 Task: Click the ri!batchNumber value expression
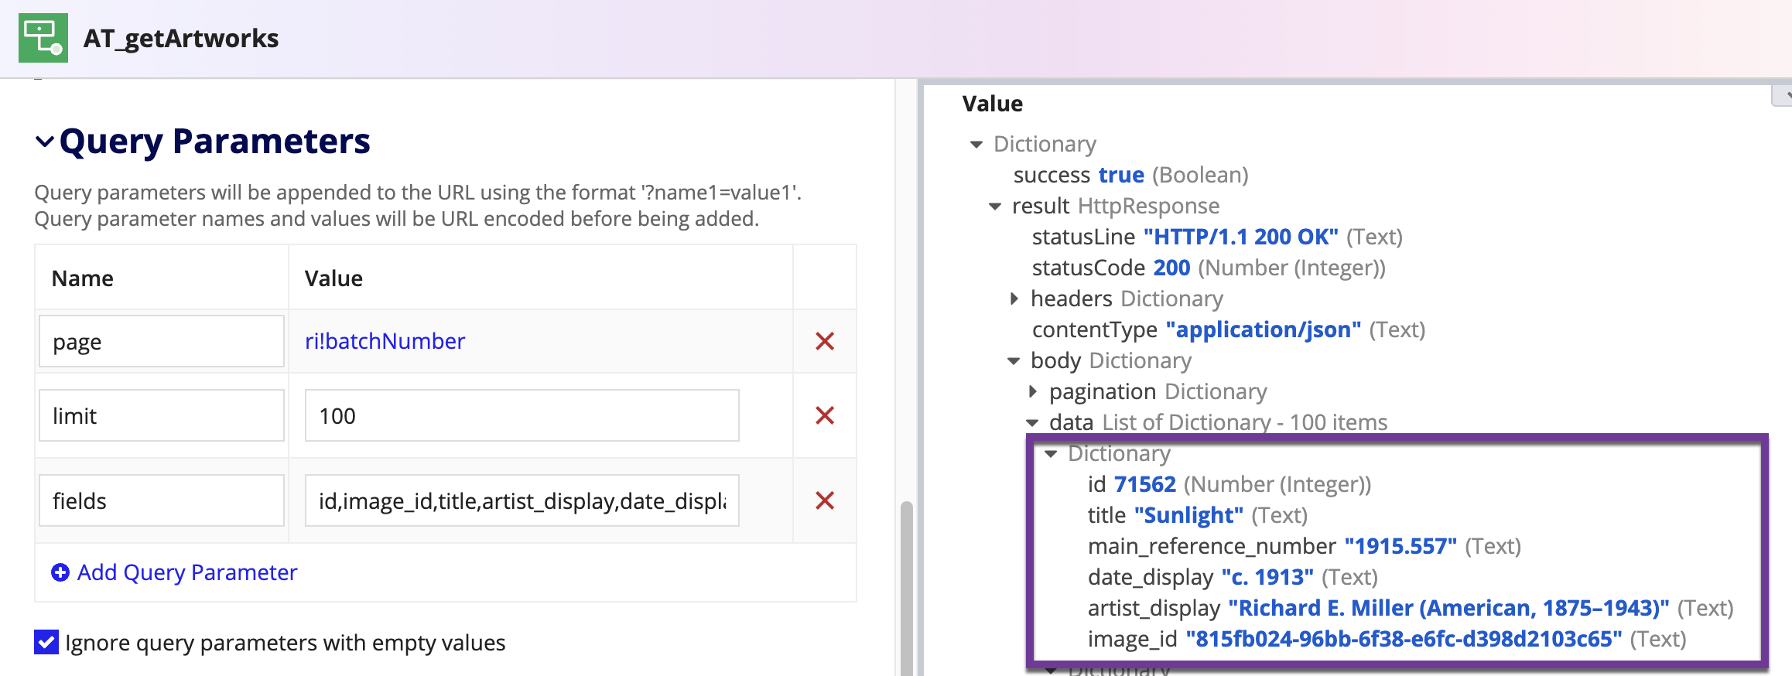[x=385, y=341]
